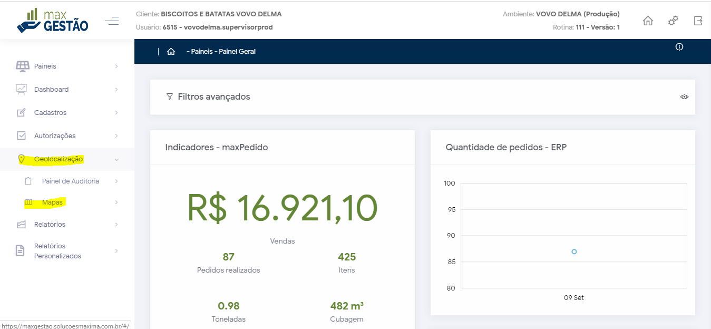Click the 09 Set data point on chart
The height and width of the screenshot is (329, 711).
pyautogui.click(x=574, y=251)
